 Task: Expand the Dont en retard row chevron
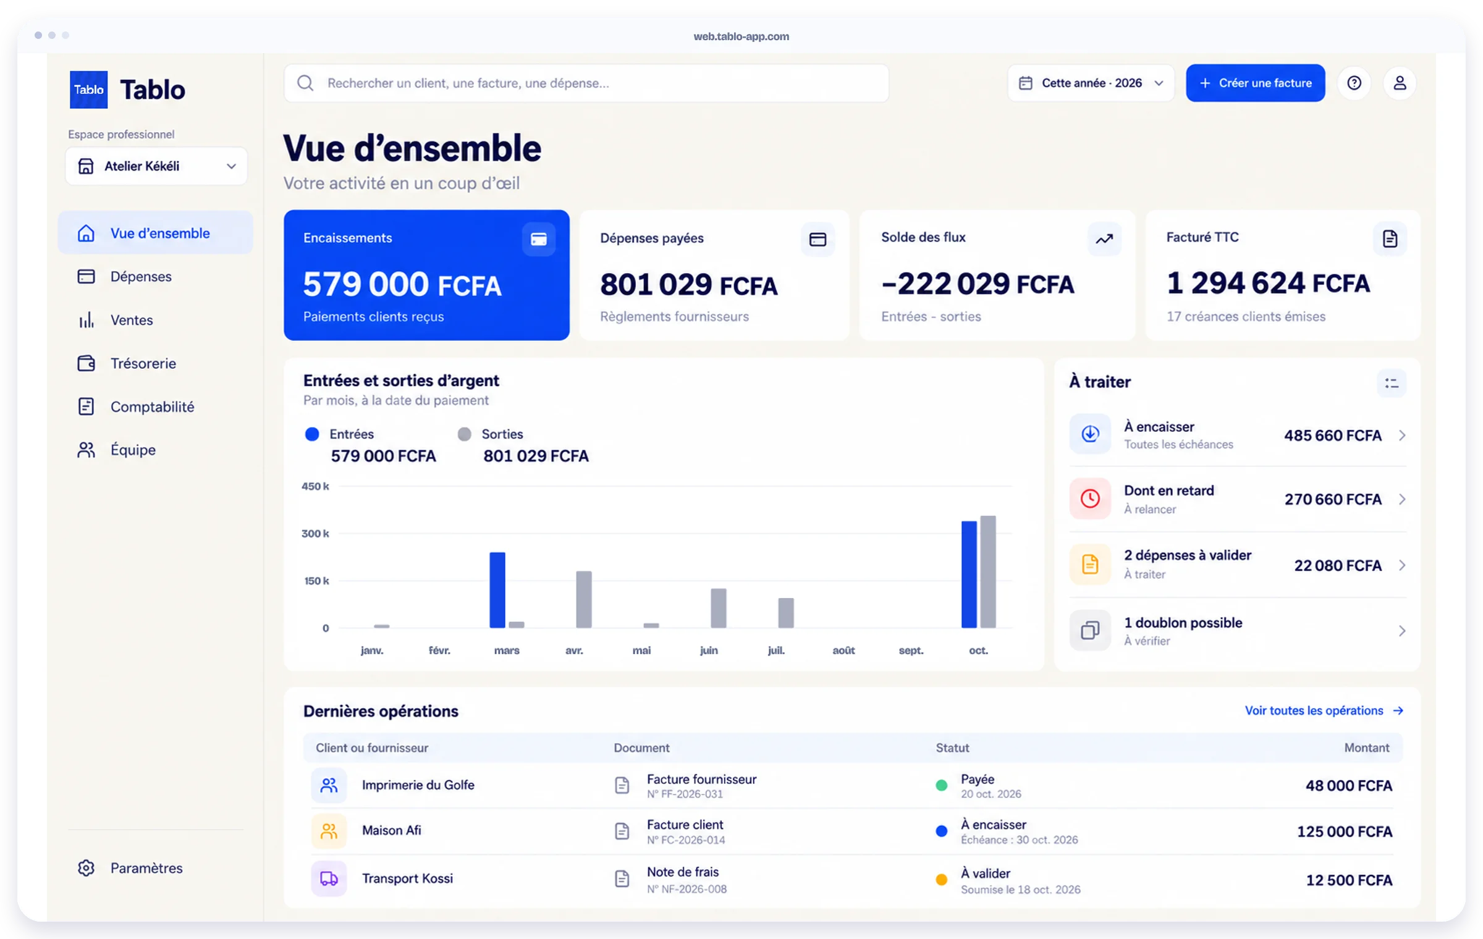pos(1402,499)
